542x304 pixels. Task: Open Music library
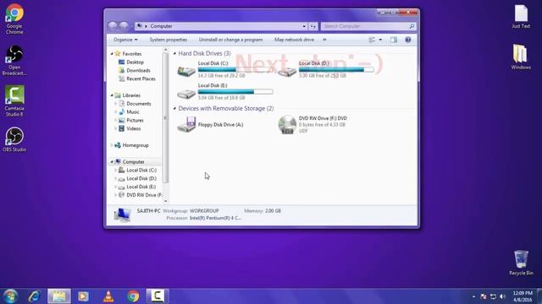(130, 111)
